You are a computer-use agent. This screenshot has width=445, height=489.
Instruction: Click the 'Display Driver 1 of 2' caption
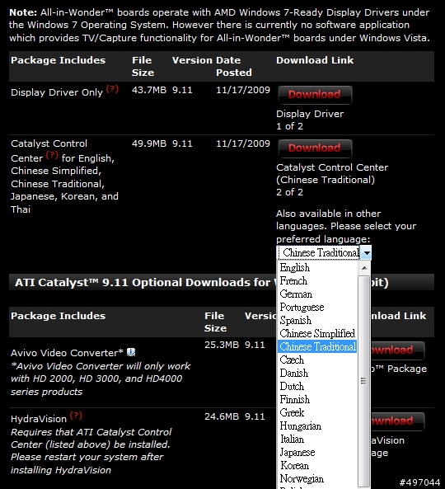(x=310, y=120)
